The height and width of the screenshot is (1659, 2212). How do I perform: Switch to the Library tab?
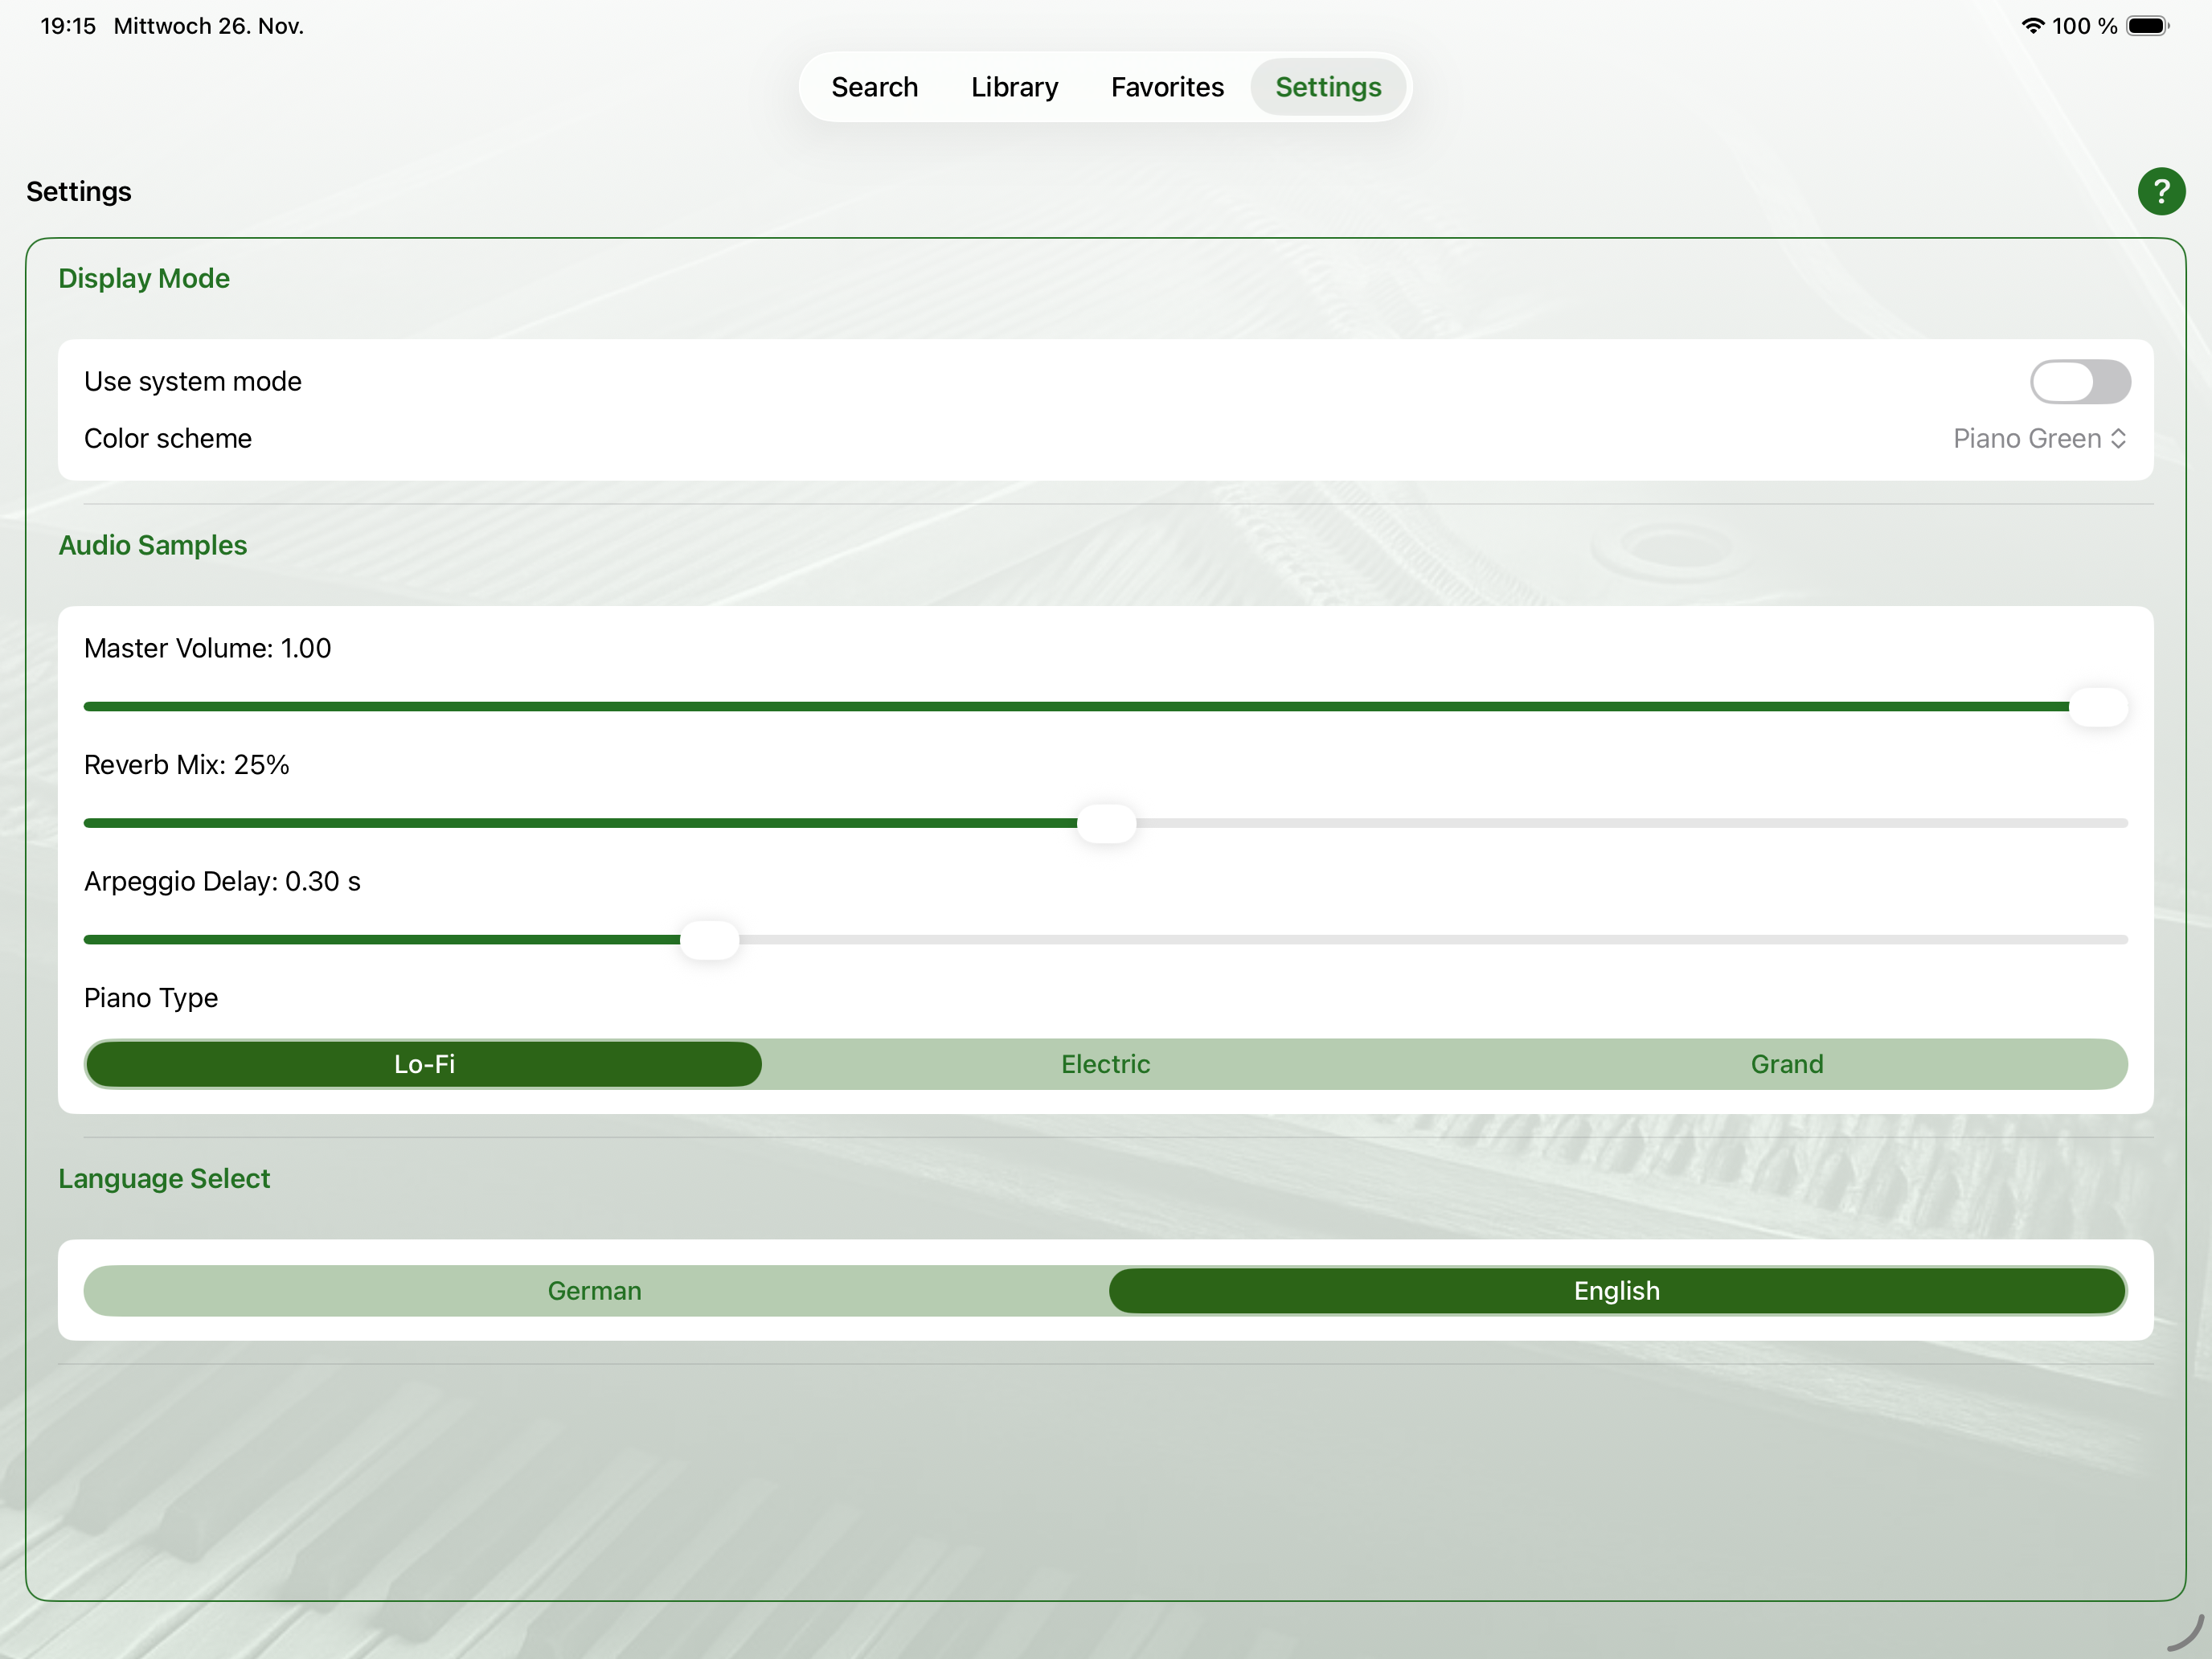coord(1014,87)
